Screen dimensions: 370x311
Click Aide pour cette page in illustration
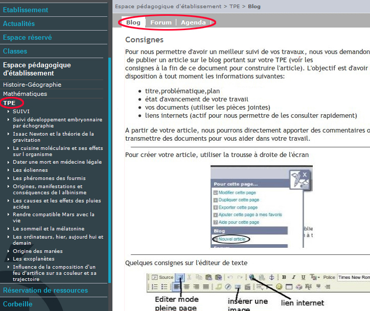coord(239,222)
